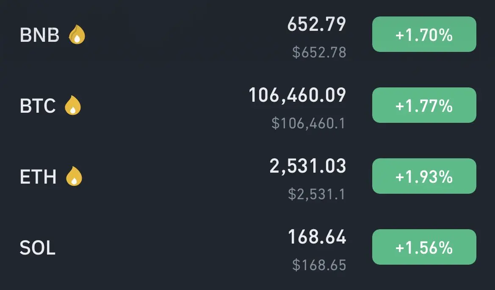Image resolution: width=495 pixels, height=290 pixels.
Task: Select the BNB price 652.79
Action: coord(317,24)
